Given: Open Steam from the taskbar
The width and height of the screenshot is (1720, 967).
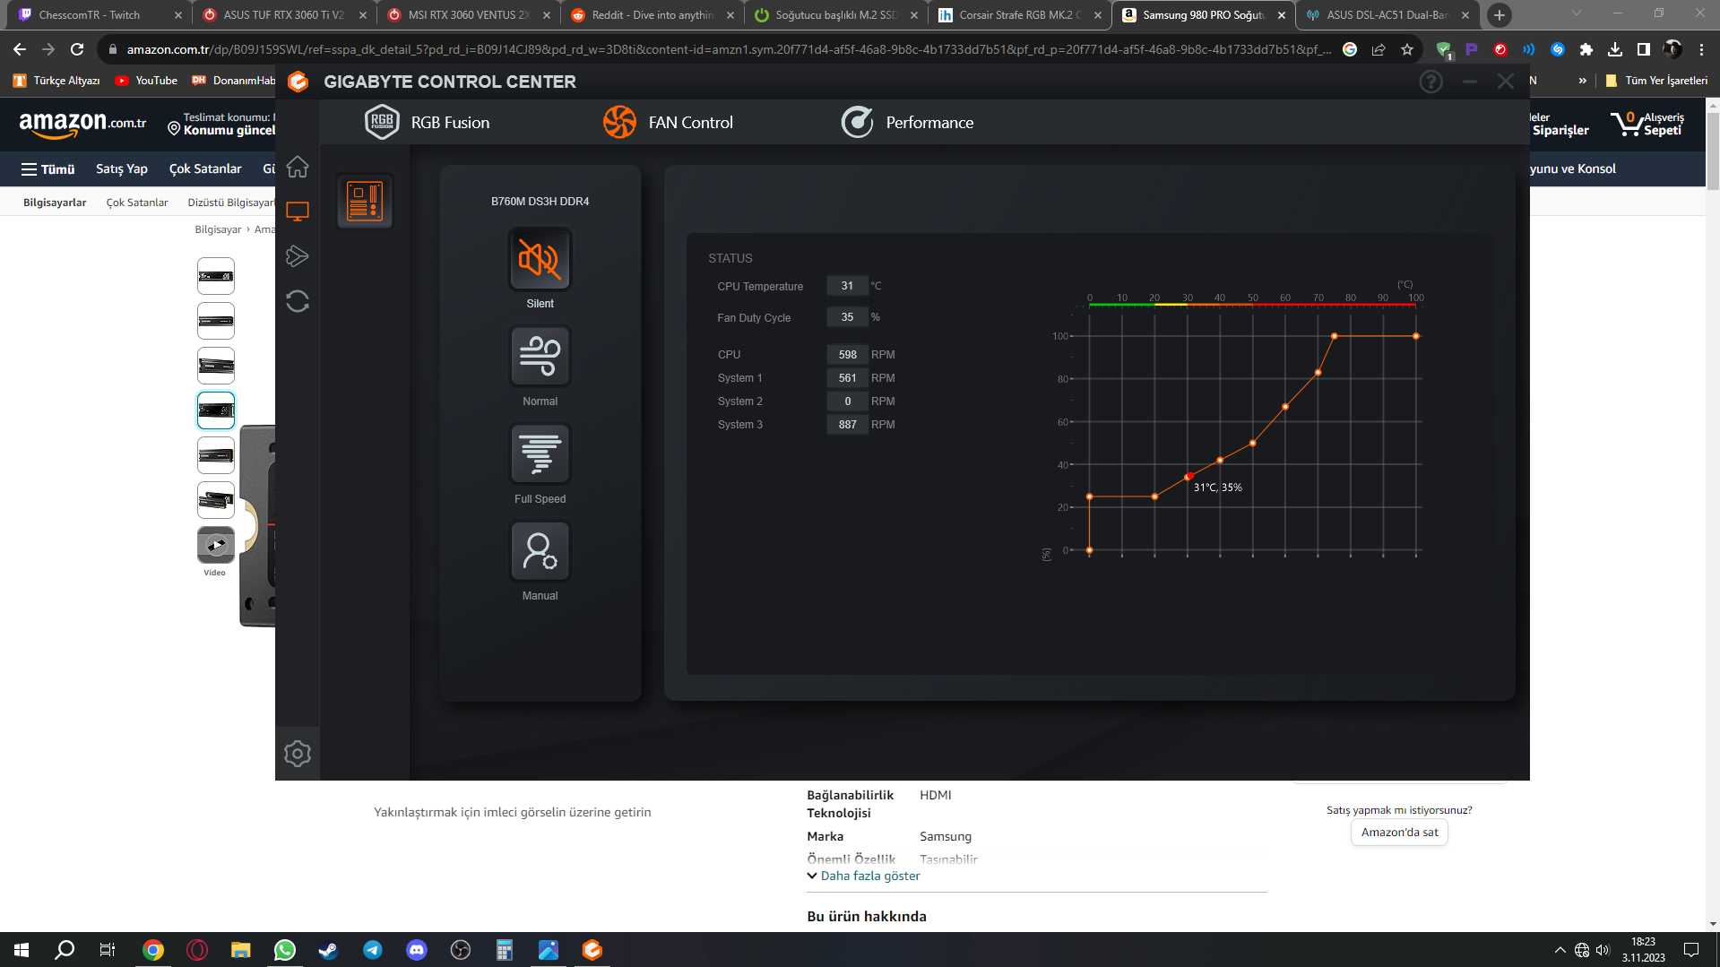Looking at the screenshot, I should point(329,950).
